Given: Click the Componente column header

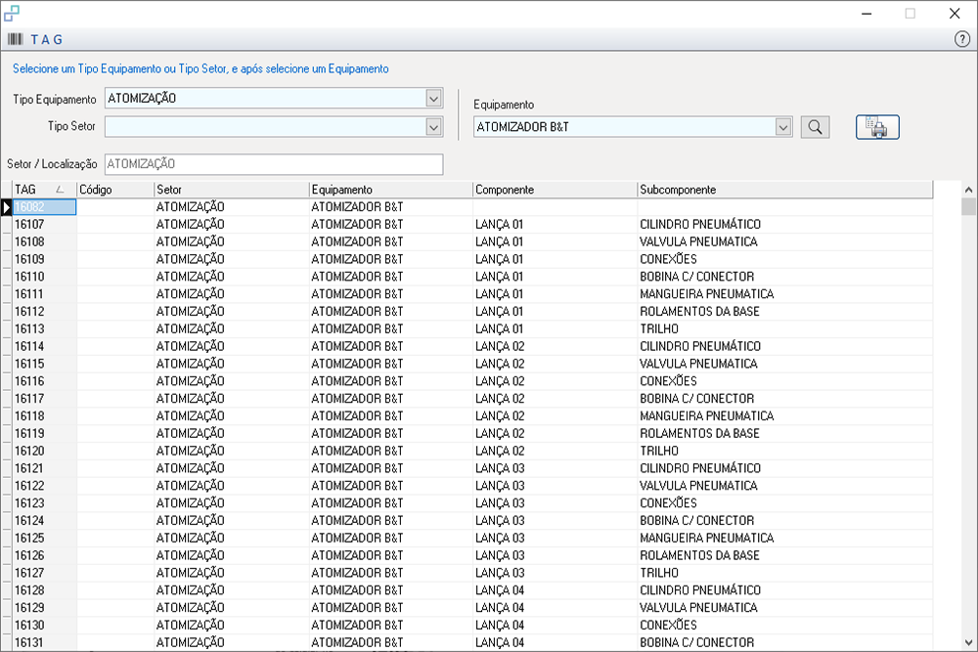Looking at the screenshot, I should click(x=555, y=190).
